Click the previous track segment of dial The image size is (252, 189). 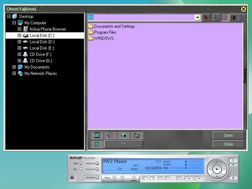210,169
